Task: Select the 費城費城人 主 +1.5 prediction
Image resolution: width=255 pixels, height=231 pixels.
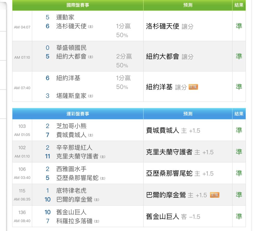Action: point(173,130)
